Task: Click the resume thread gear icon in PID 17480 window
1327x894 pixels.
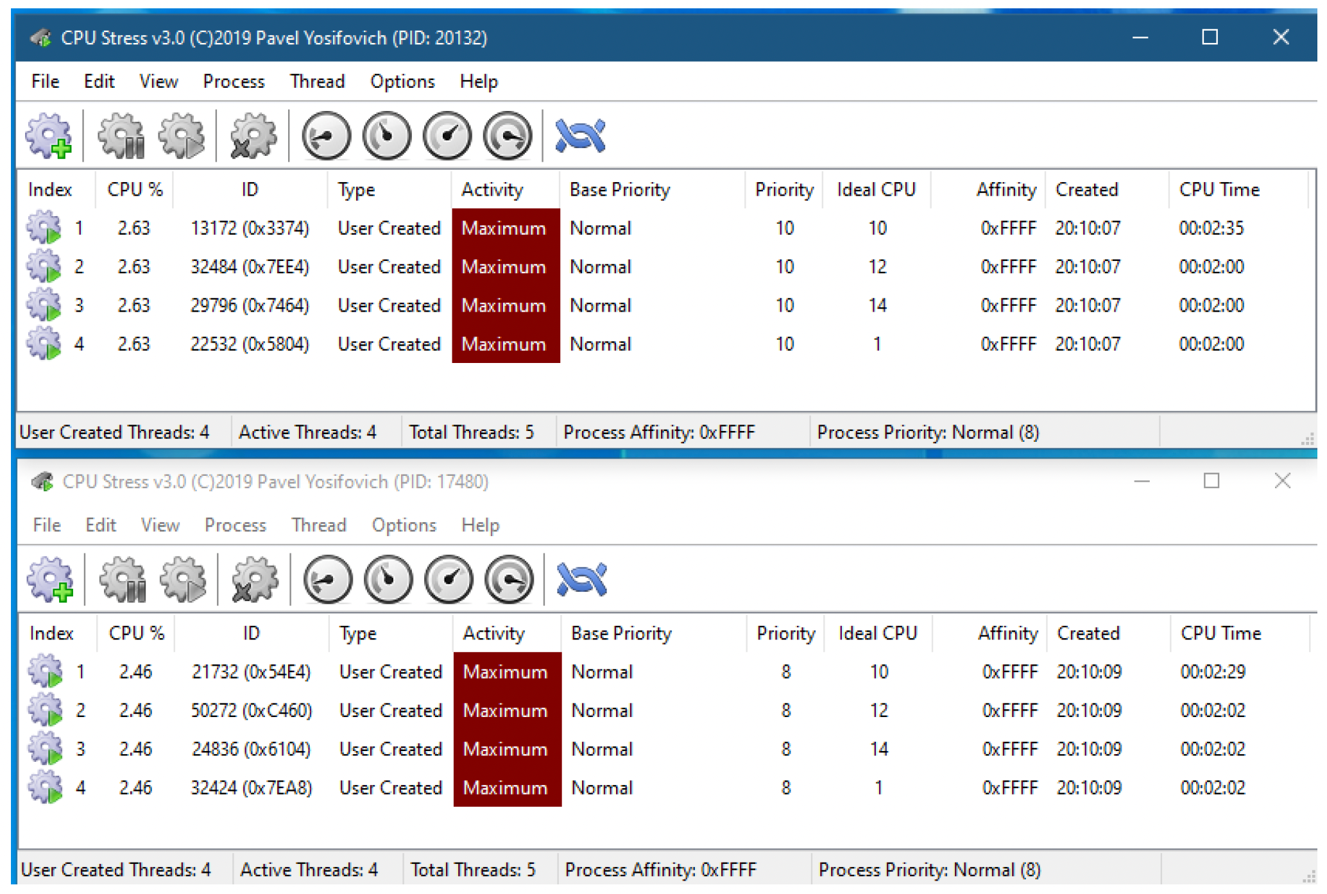Action: (x=184, y=579)
